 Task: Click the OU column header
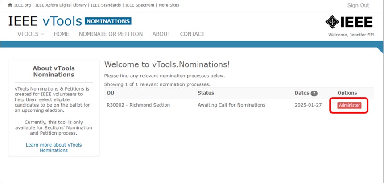coord(111,93)
